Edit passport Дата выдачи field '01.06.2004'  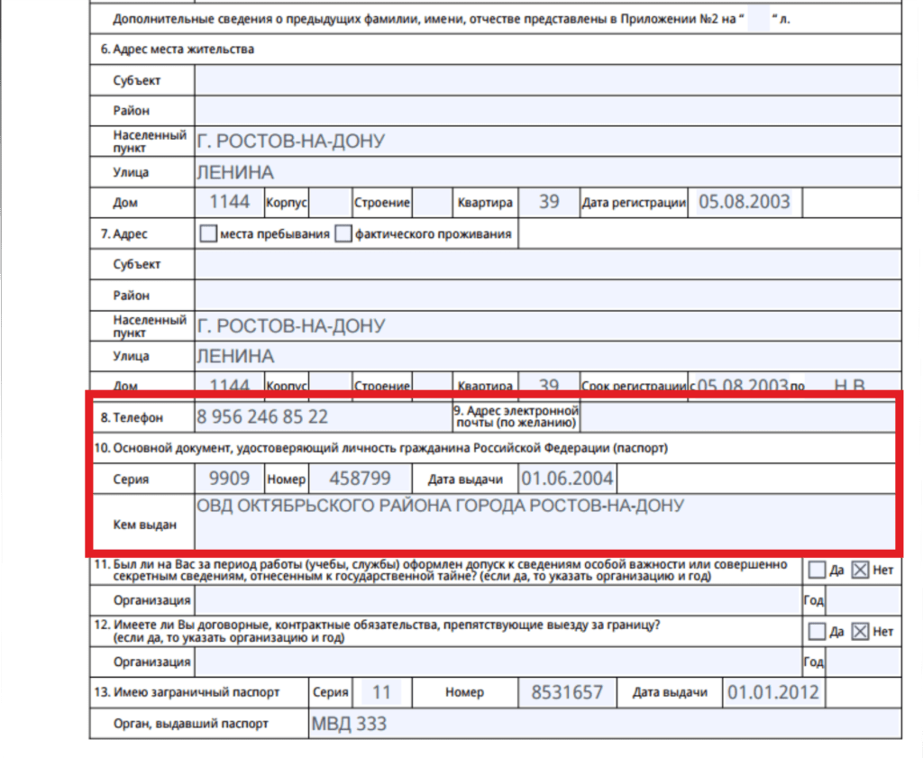click(x=568, y=479)
